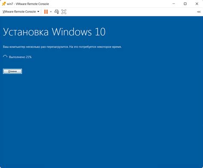Minimize the VMware Remote Console window

point(173,4)
